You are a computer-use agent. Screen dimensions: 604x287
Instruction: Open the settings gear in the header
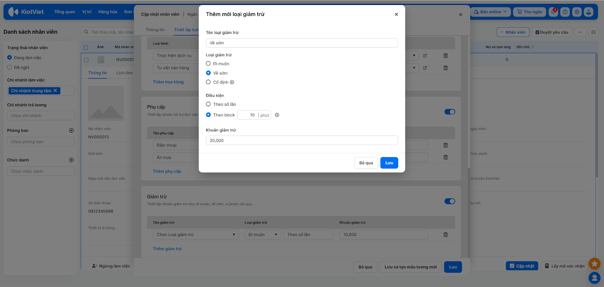pyautogui.click(x=577, y=12)
